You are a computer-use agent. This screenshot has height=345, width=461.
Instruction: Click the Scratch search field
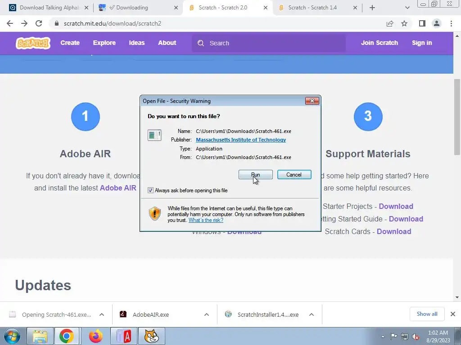[x=269, y=43]
